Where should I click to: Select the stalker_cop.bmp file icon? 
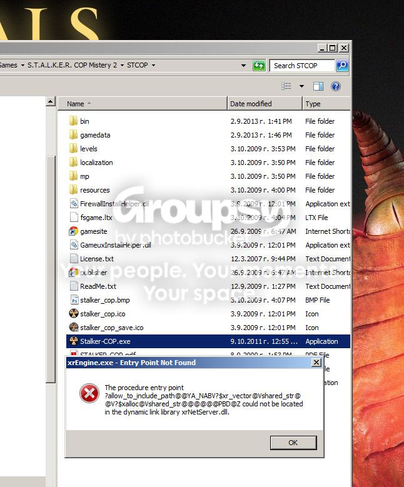coord(74,299)
